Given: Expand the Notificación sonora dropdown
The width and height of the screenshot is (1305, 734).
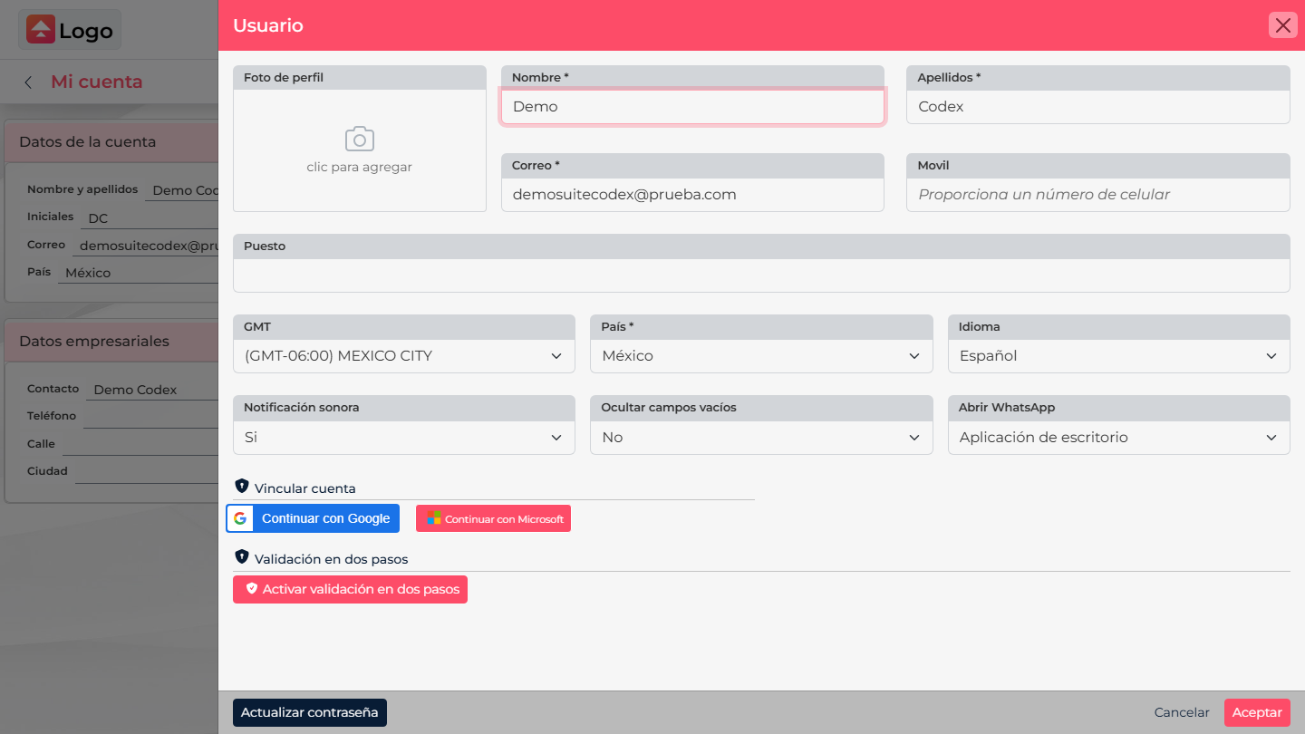Looking at the screenshot, I should tap(404, 438).
